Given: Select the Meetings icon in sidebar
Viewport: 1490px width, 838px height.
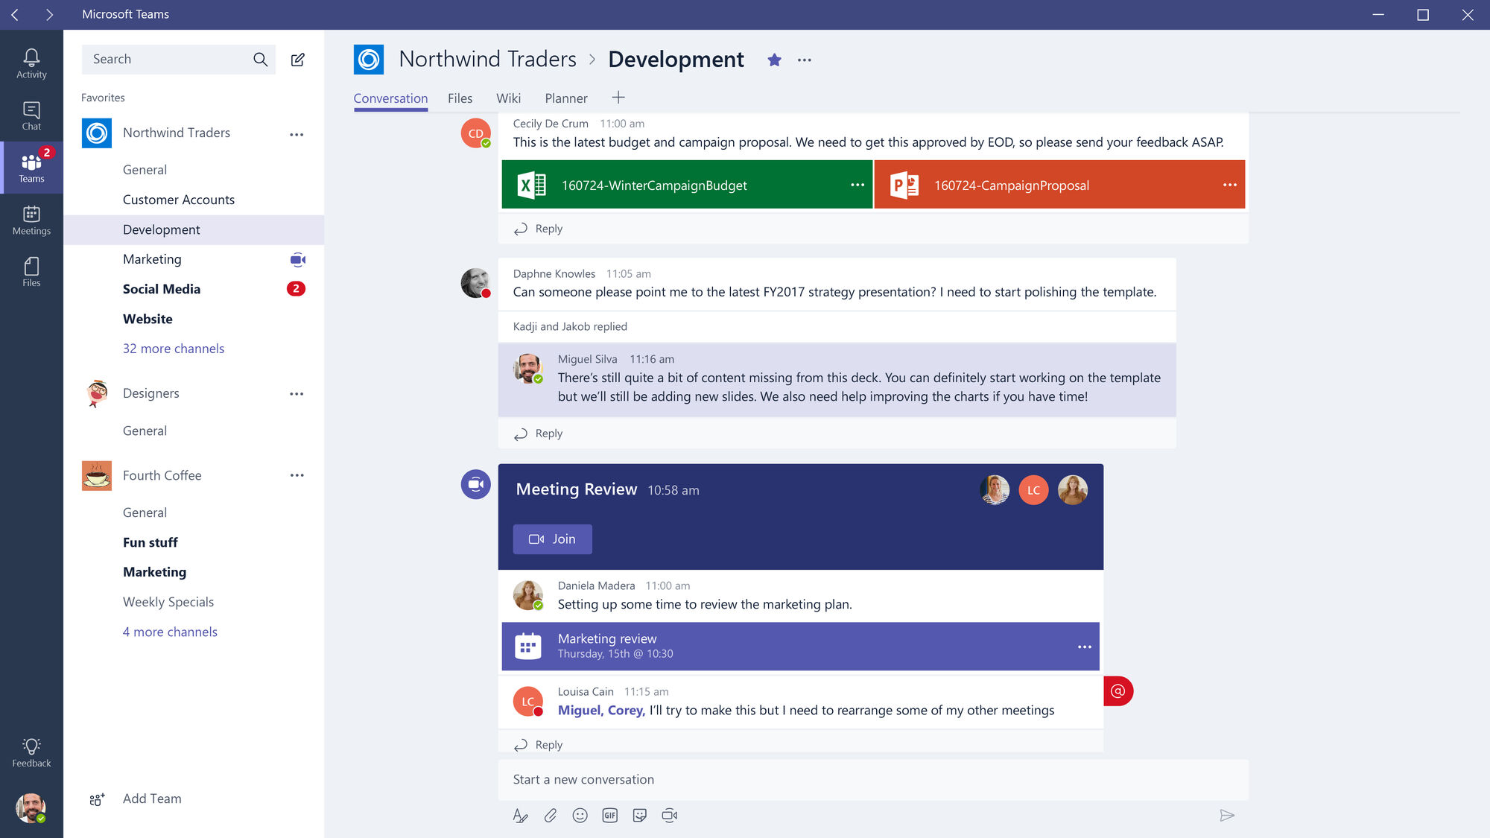Looking at the screenshot, I should [x=31, y=219].
